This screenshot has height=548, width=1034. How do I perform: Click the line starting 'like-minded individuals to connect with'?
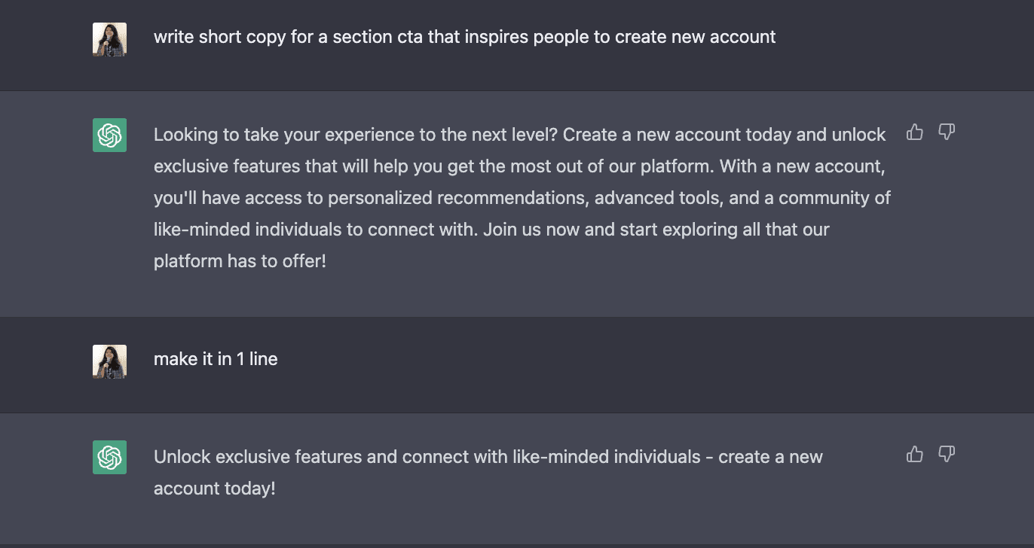coord(491,230)
